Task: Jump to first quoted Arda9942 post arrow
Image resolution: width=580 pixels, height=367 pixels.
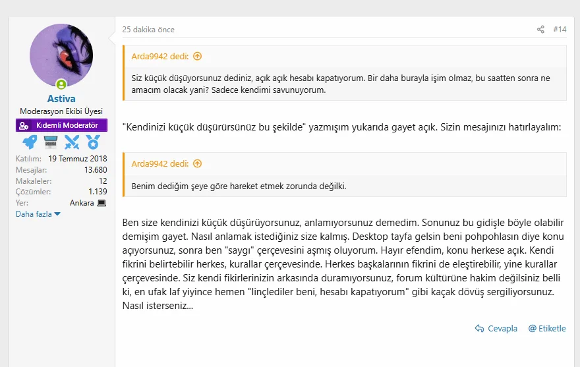Action: point(198,56)
